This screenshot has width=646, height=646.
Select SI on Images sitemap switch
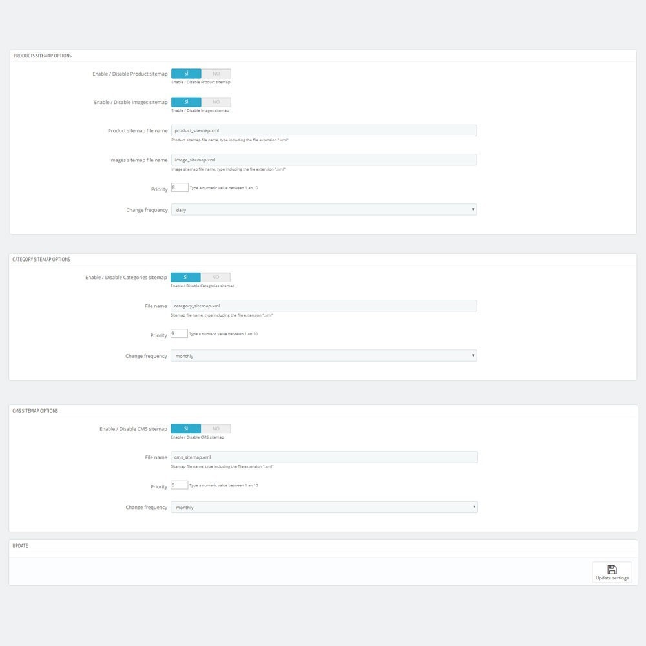coord(186,102)
